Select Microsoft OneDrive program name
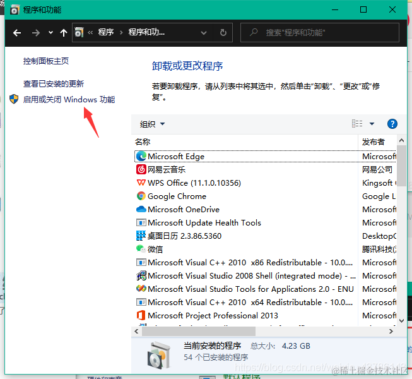 pos(184,209)
